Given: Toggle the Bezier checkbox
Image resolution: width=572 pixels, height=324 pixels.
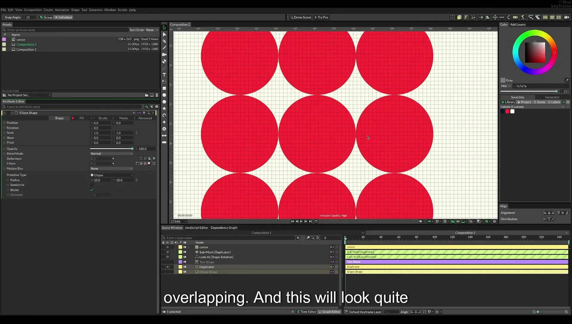Looking at the screenshot, I should pyautogui.click(x=92, y=190).
